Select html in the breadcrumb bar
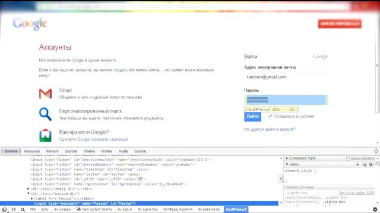The height and width of the screenshot is (213, 380). [33, 209]
